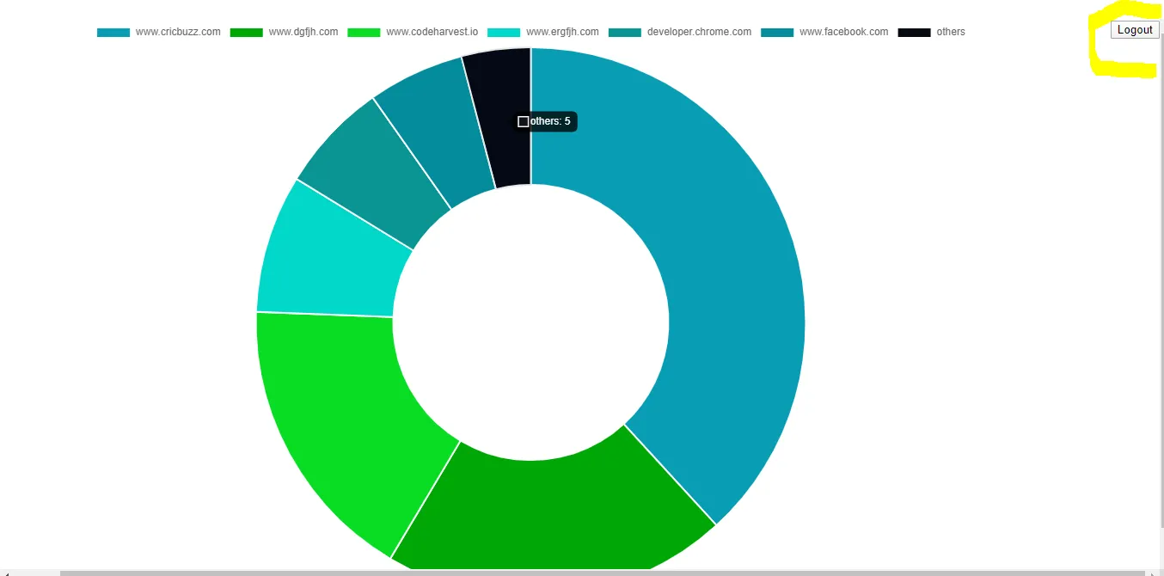Toggle www.codeharvest.io legend color box

364,32
